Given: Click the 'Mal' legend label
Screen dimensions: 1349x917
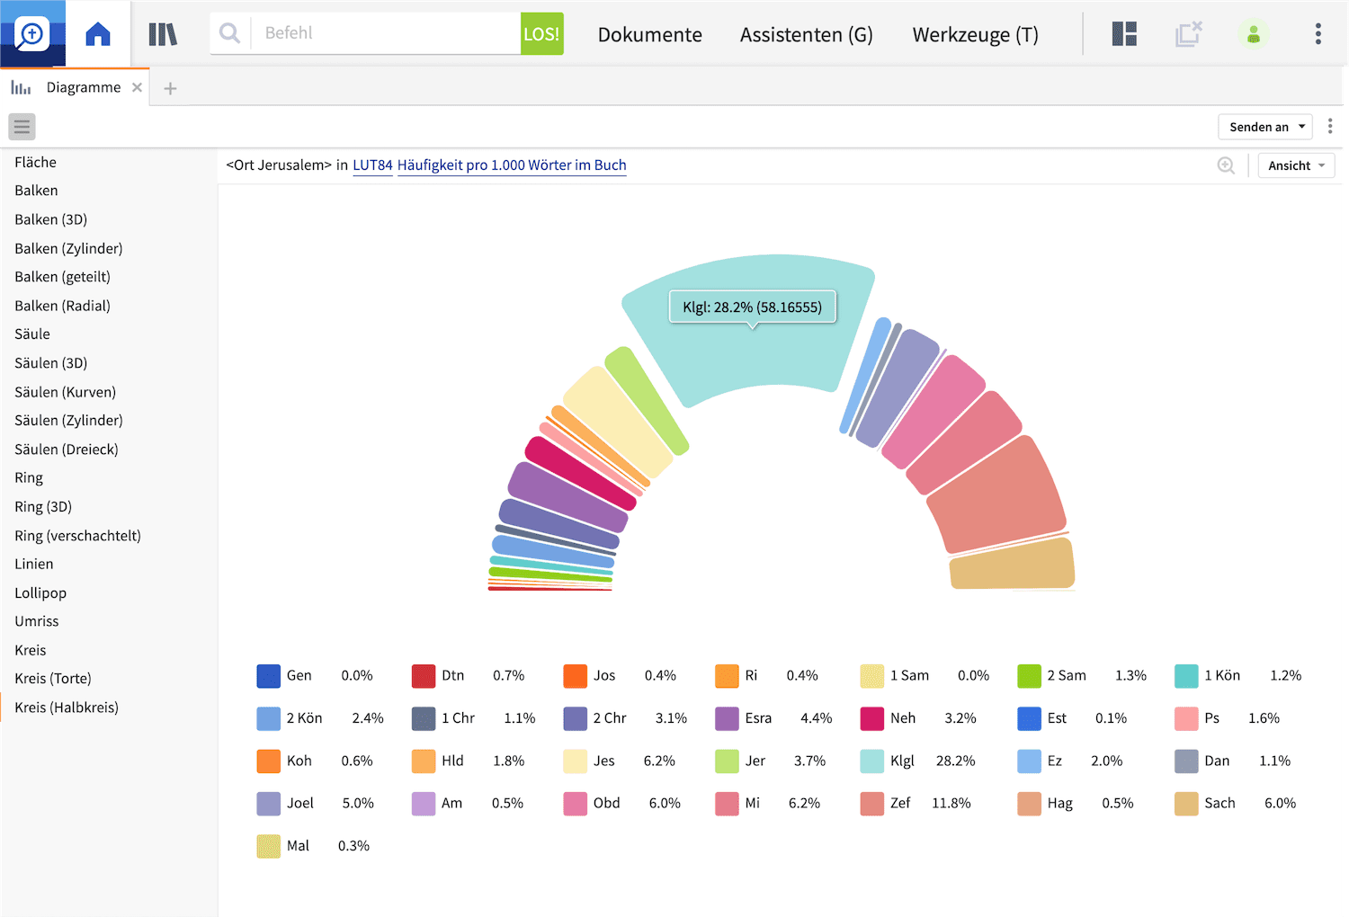Looking at the screenshot, I should 298,846.
